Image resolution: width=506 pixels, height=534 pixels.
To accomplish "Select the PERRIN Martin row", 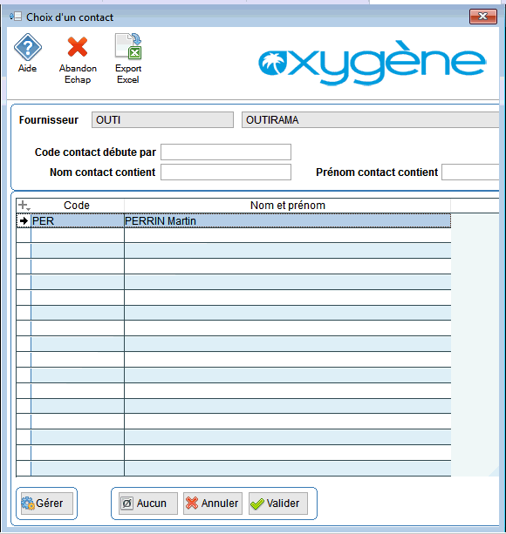I will click(234, 220).
